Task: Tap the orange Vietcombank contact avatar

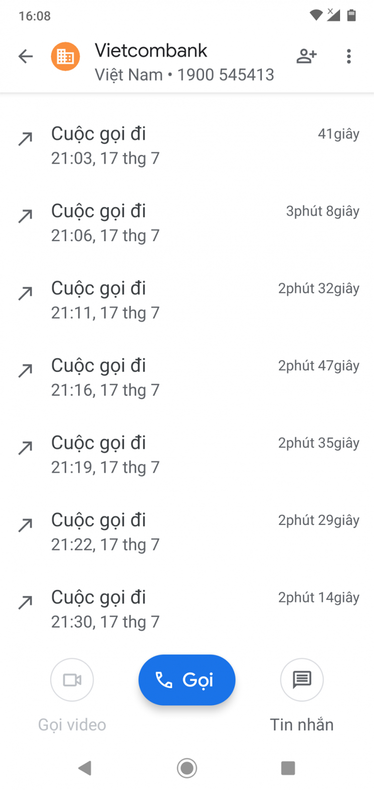Action: pos(65,56)
